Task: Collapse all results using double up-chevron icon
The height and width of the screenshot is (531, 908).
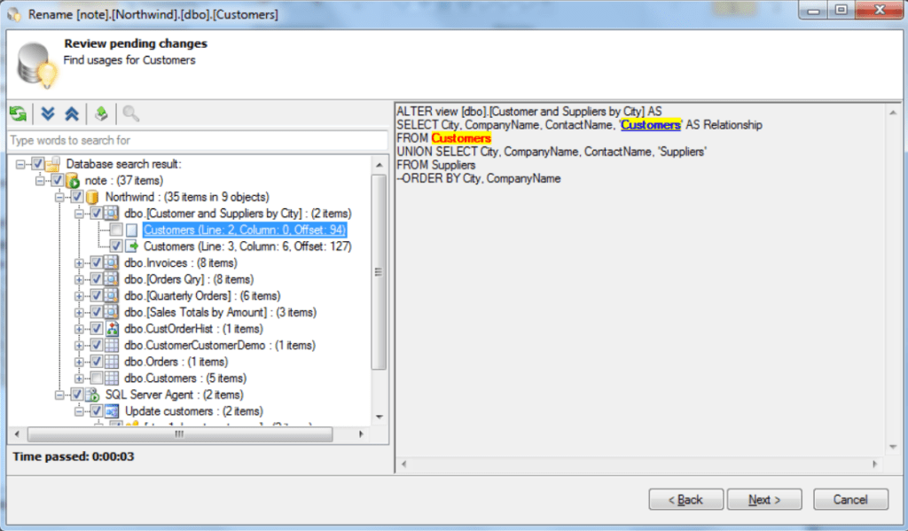Action: click(70, 113)
